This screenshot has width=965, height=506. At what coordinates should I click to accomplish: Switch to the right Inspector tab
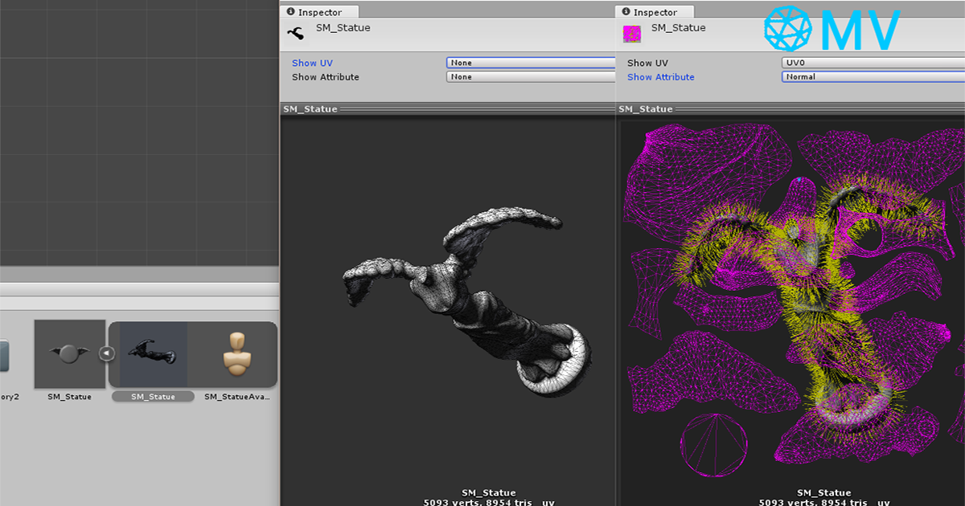(654, 12)
